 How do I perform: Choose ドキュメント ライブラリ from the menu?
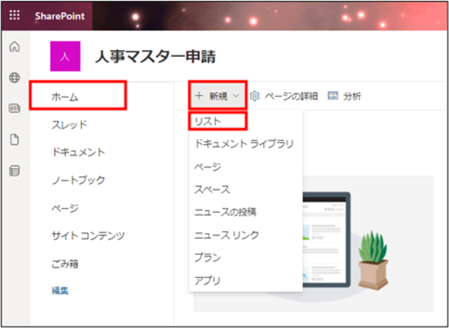point(245,143)
